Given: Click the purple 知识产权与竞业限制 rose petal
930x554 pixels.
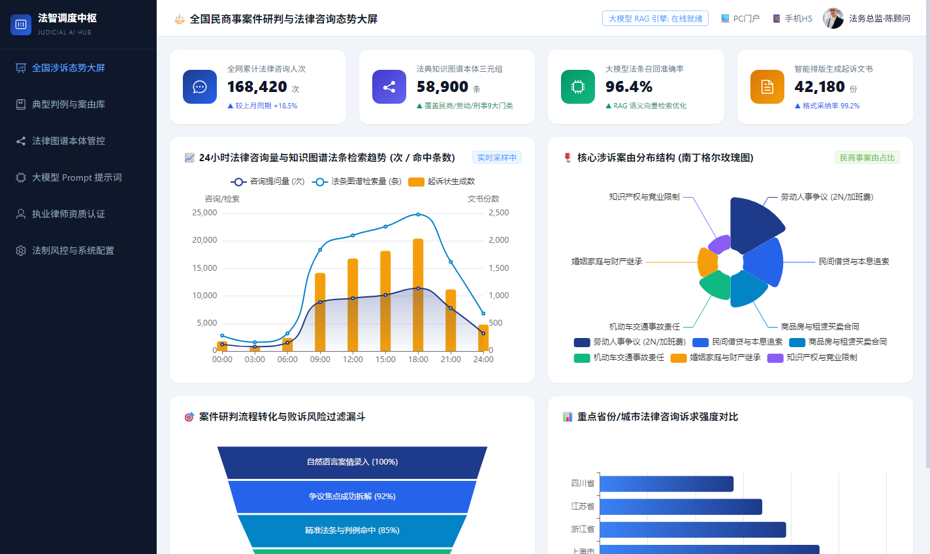Looking at the screenshot, I should tap(721, 244).
